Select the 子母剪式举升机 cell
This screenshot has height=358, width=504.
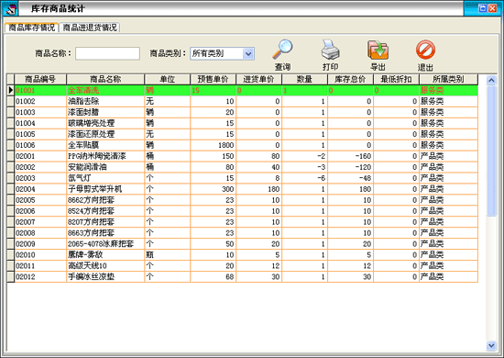[105, 189]
